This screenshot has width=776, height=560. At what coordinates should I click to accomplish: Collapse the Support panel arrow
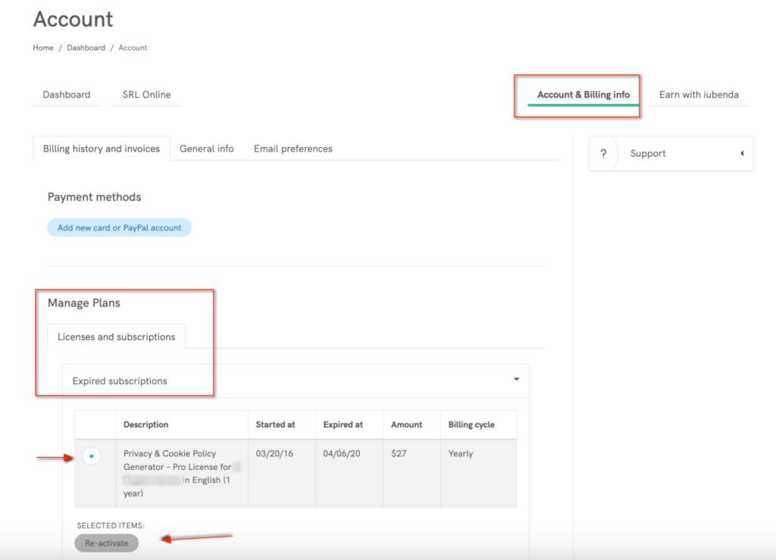point(741,154)
